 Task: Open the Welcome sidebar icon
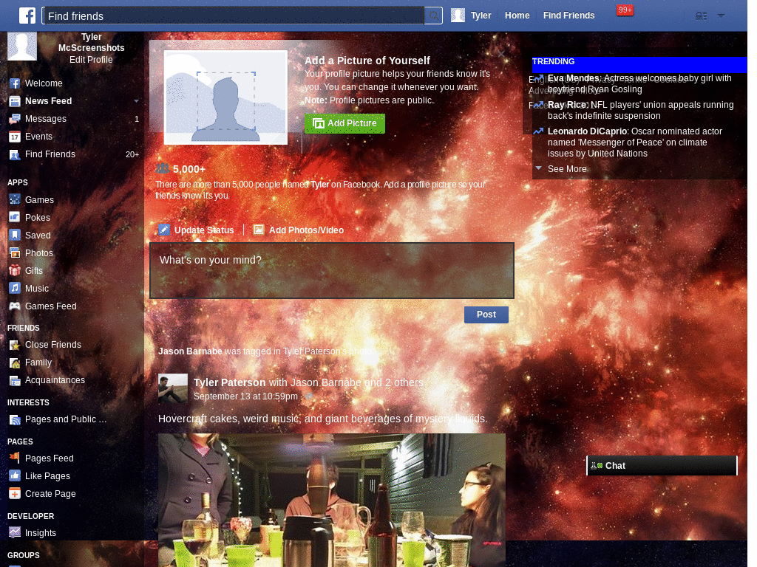(15, 83)
